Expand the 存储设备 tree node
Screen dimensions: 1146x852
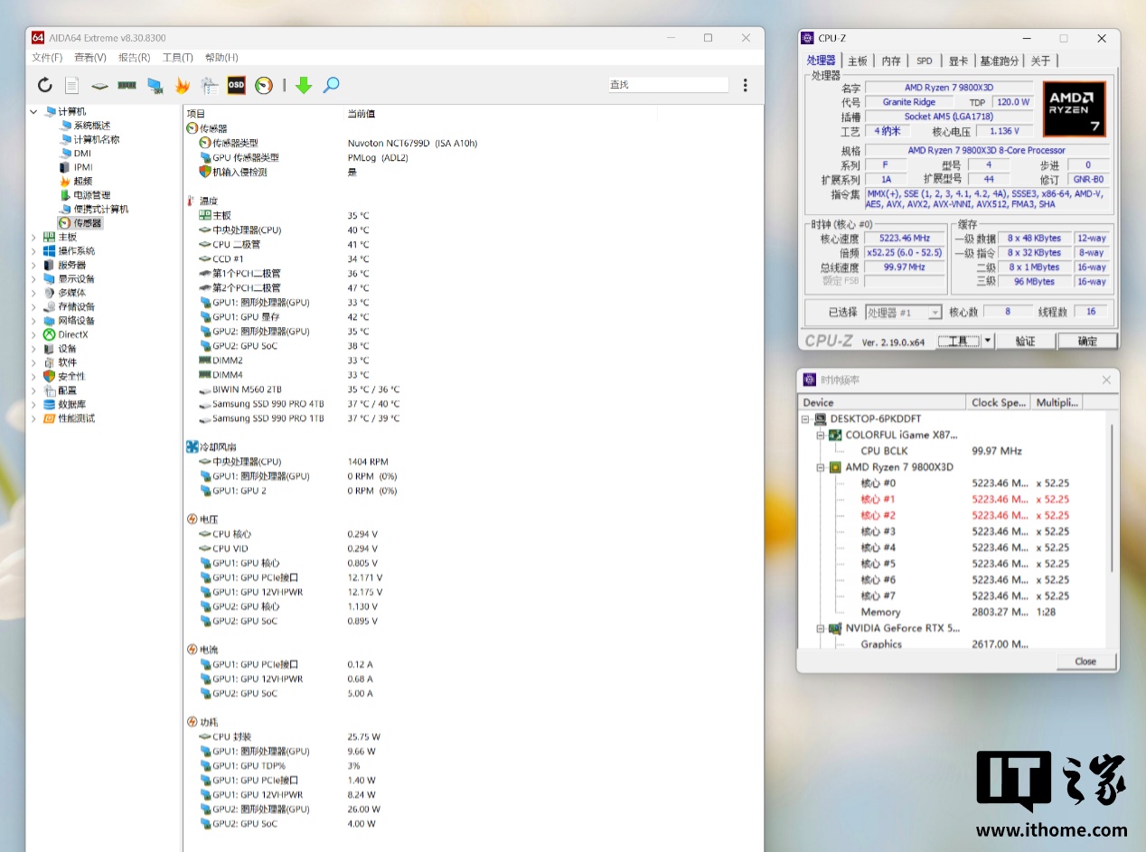tap(34, 306)
